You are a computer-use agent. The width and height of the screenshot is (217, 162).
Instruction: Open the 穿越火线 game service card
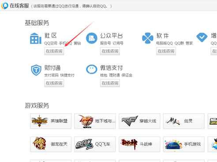139,121
